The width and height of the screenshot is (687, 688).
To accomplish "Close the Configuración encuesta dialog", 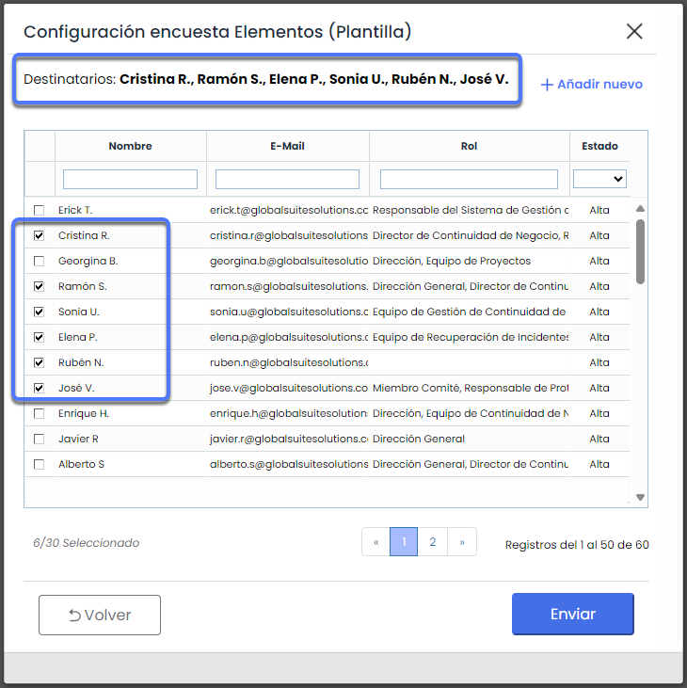I will (x=634, y=31).
